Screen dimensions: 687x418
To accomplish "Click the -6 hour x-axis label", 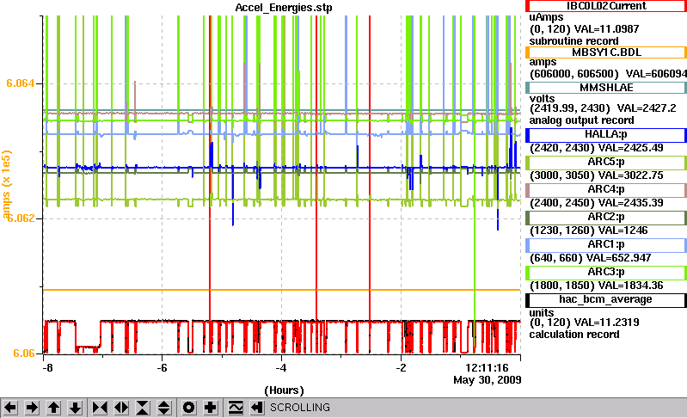I will point(163,367).
